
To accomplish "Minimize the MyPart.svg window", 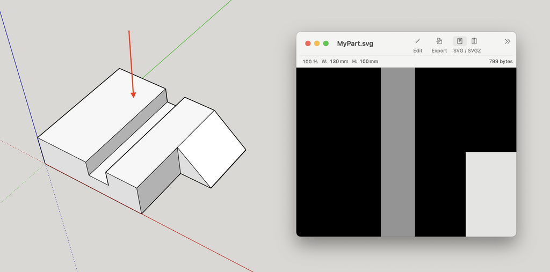I will (x=317, y=43).
